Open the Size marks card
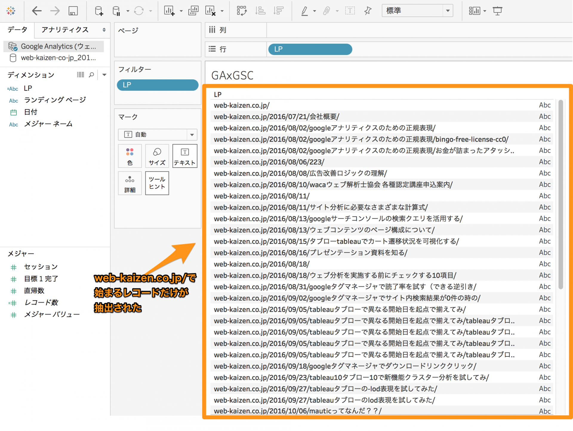The width and height of the screenshot is (573, 431). point(157,156)
